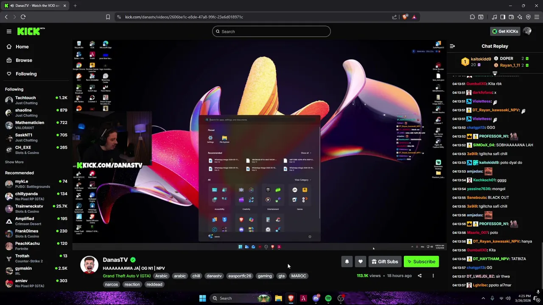The height and width of the screenshot is (305, 543).
Task: Open Trottah Counter-Strike 2 channel
Action: (x=36, y=258)
